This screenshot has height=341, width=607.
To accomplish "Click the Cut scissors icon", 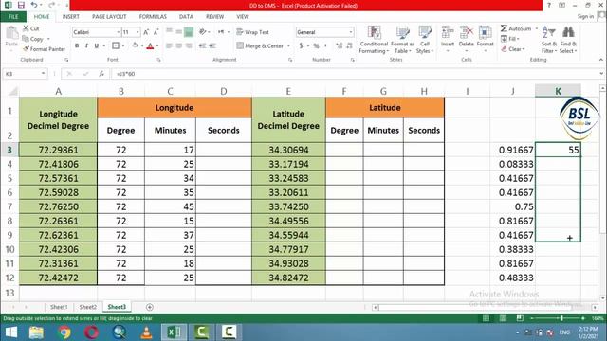I will click(x=26, y=28).
